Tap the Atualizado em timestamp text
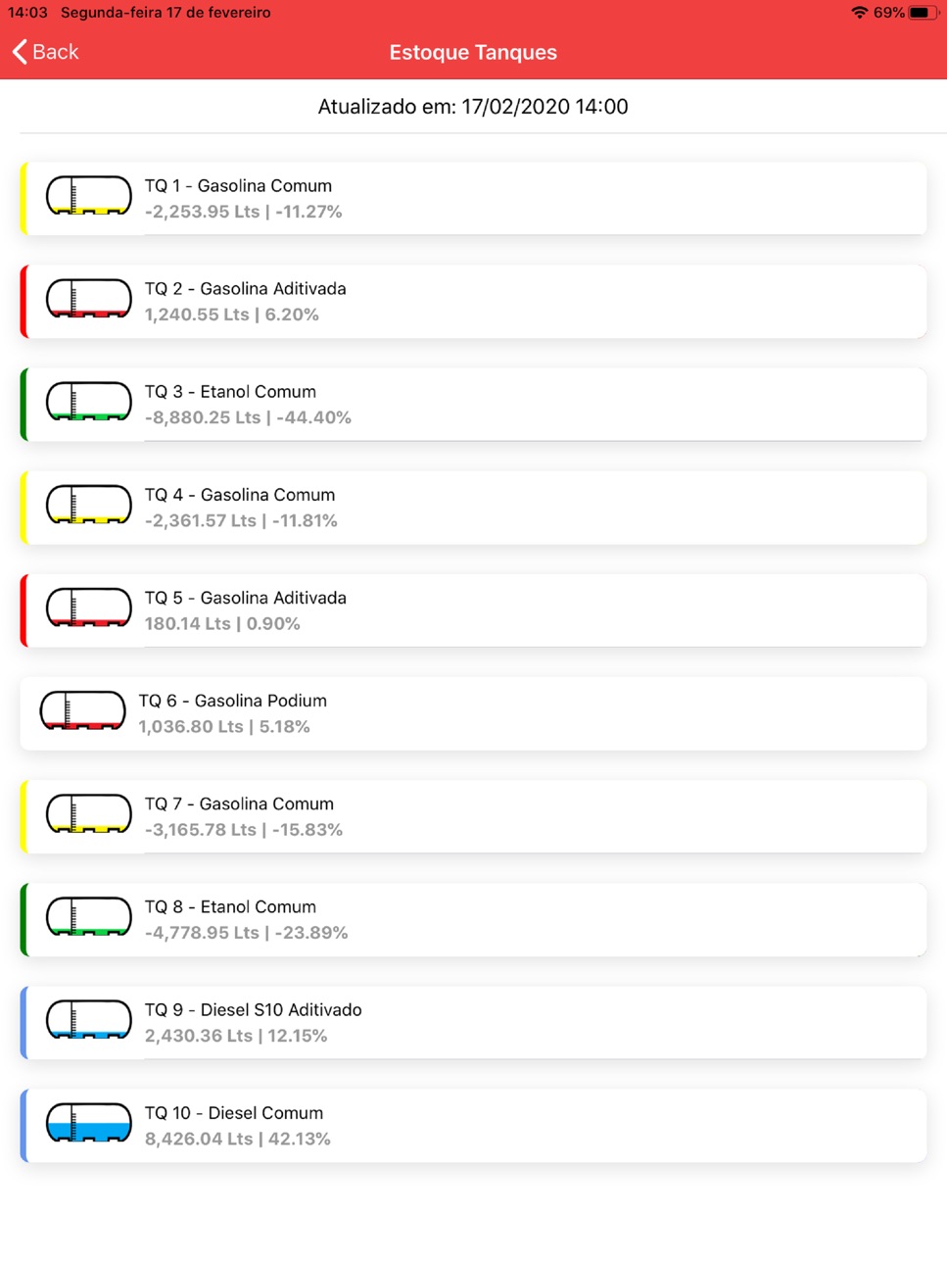947x1264 pixels. pos(473,107)
